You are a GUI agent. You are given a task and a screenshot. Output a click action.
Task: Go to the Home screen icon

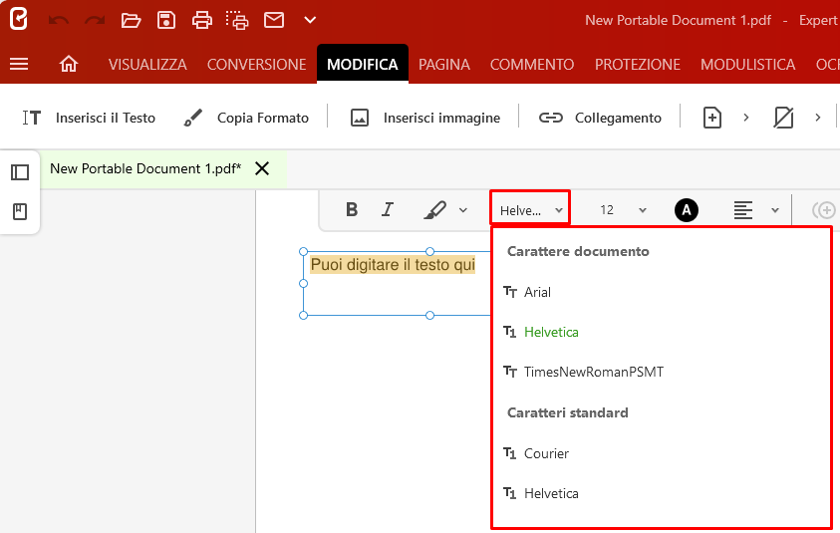[x=69, y=65]
